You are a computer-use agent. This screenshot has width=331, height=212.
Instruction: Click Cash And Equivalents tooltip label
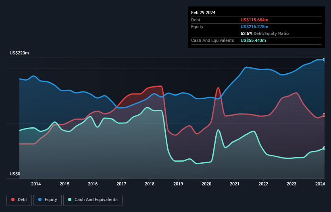[212, 40]
